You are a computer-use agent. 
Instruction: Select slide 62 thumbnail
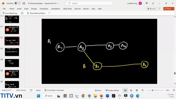tap(12, 41)
